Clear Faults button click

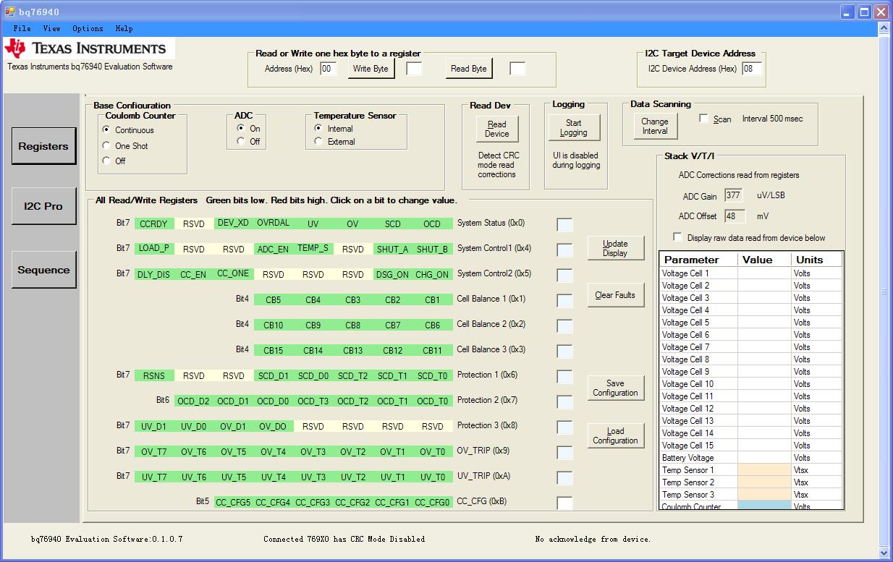pos(615,295)
